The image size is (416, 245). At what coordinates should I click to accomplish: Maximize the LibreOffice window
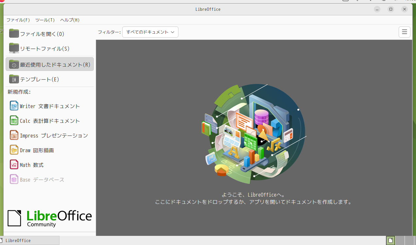click(x=391, y=9)
